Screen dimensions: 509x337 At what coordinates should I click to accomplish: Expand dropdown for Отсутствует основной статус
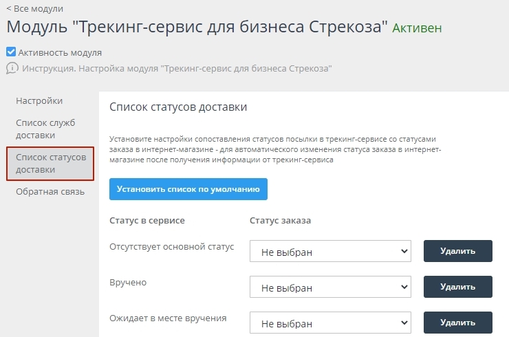330,252
